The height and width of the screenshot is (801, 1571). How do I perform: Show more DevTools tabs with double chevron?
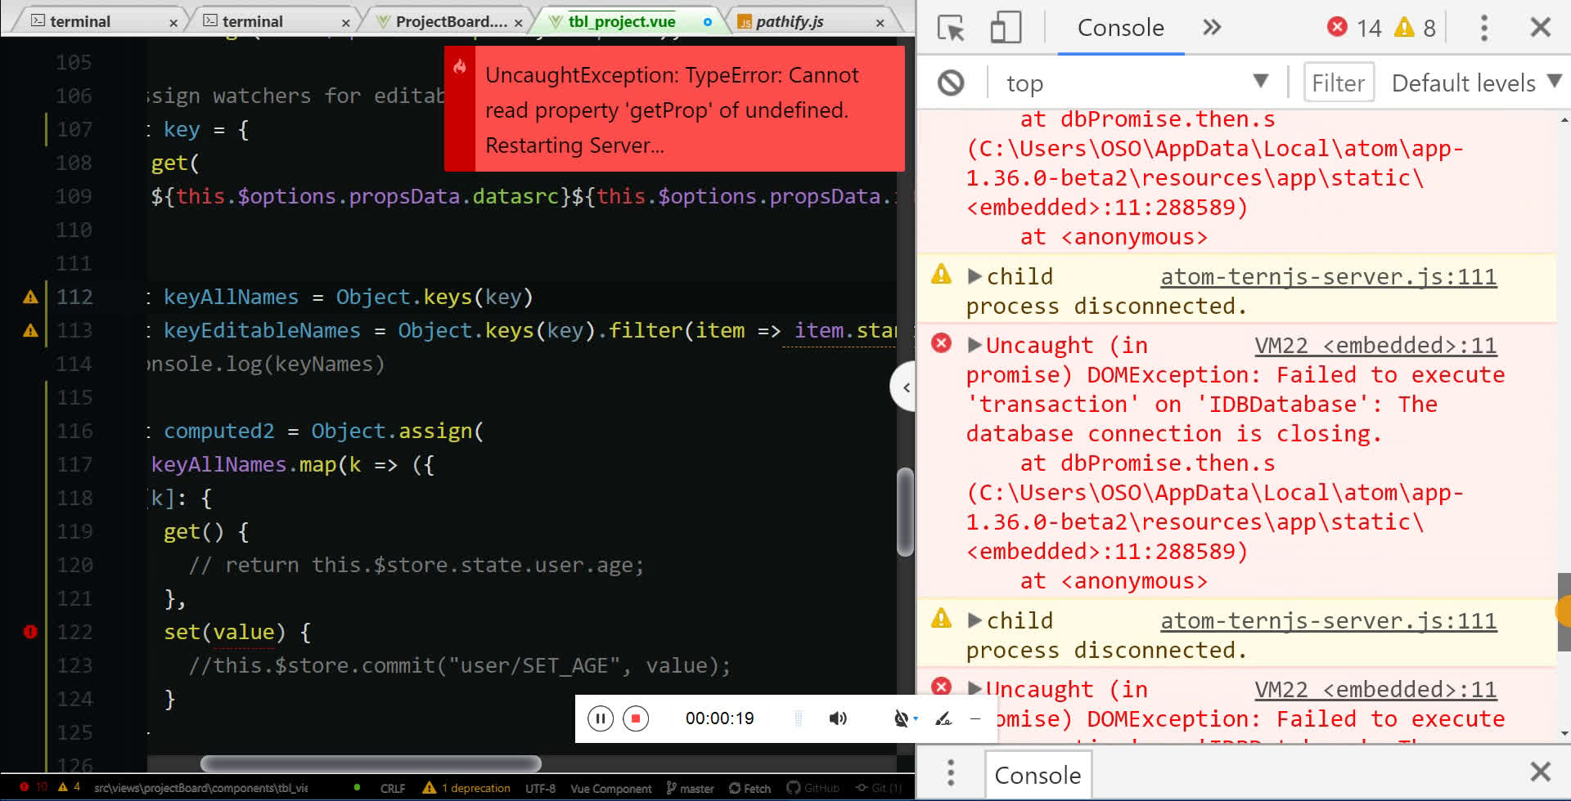click(x=1212, y=28)
